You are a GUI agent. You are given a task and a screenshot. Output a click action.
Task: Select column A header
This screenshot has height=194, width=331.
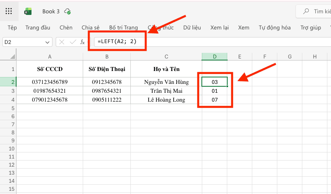50,56
